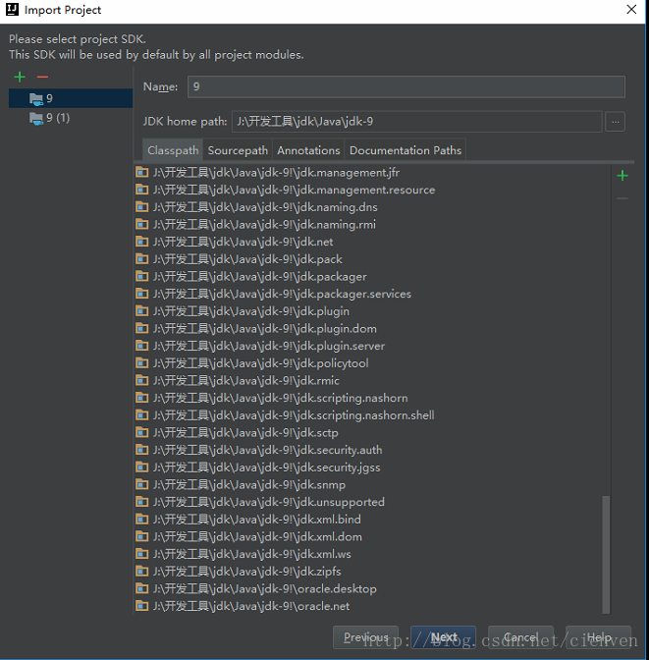649x660 pixels.
Task: Click the Cancel button
Action: coord(521,637)
